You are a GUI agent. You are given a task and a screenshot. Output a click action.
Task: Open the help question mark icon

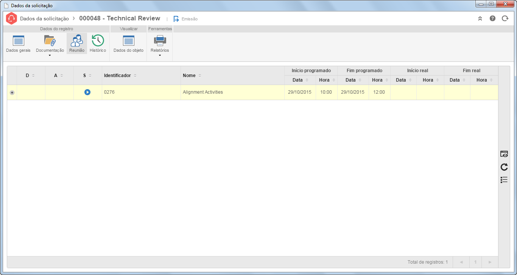[492, 18]
